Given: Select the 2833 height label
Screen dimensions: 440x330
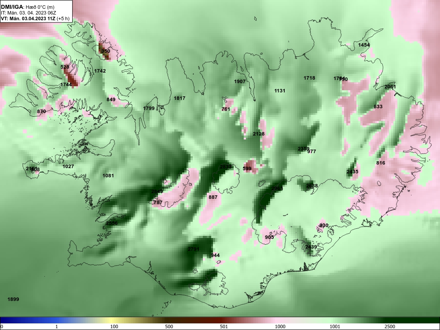Looking at the screenshot, I should pyautogui.click(x=226, y=167).
